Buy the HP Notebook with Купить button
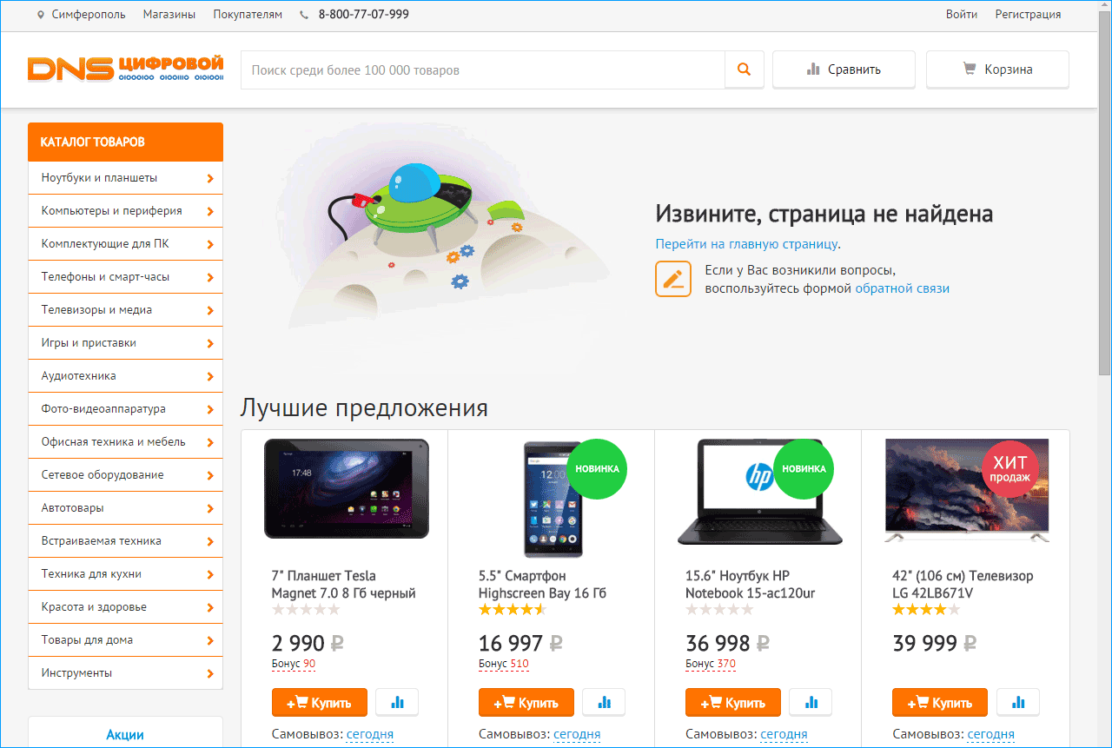 (x=733, y=702)
